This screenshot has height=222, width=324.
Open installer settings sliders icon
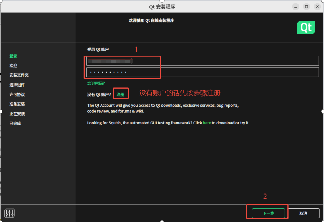tap(10, 213)
